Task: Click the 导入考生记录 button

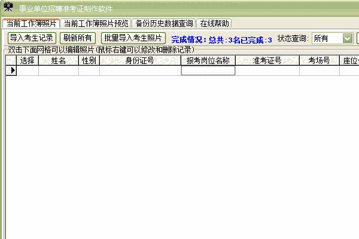Action: coord(32,38)
